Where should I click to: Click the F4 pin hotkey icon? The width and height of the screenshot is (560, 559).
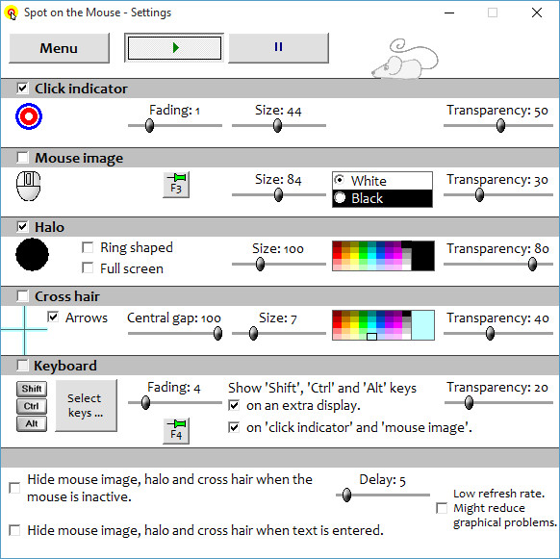176,431
